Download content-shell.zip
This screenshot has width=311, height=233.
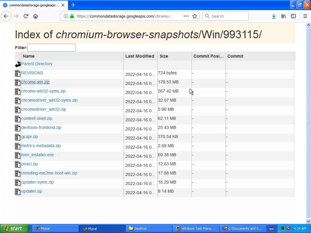pos(37,119)
